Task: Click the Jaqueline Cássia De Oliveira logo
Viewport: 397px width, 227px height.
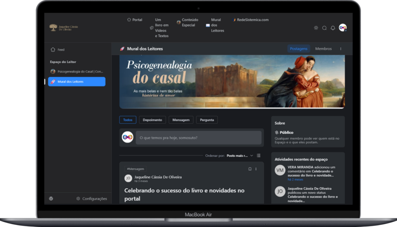Action: 64,28
